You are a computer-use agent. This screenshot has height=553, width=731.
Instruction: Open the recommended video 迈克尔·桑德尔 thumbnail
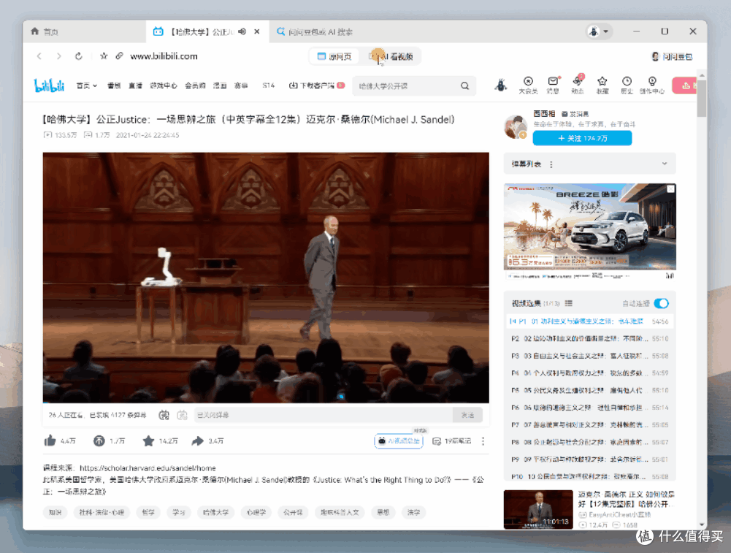pyautogui.click(x=538, y=509)
